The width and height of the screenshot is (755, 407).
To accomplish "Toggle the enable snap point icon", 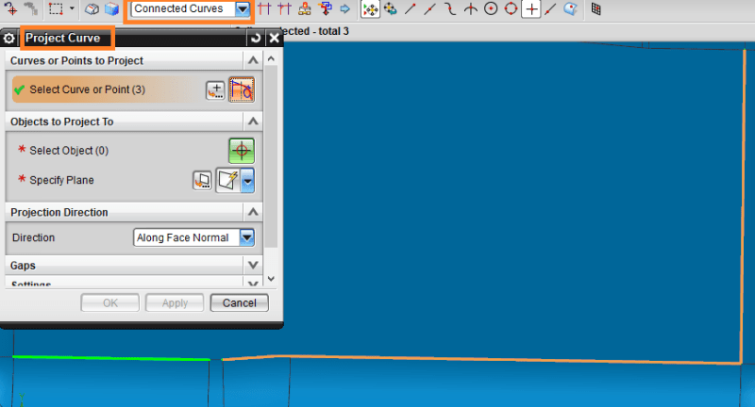I will point(370,9).
